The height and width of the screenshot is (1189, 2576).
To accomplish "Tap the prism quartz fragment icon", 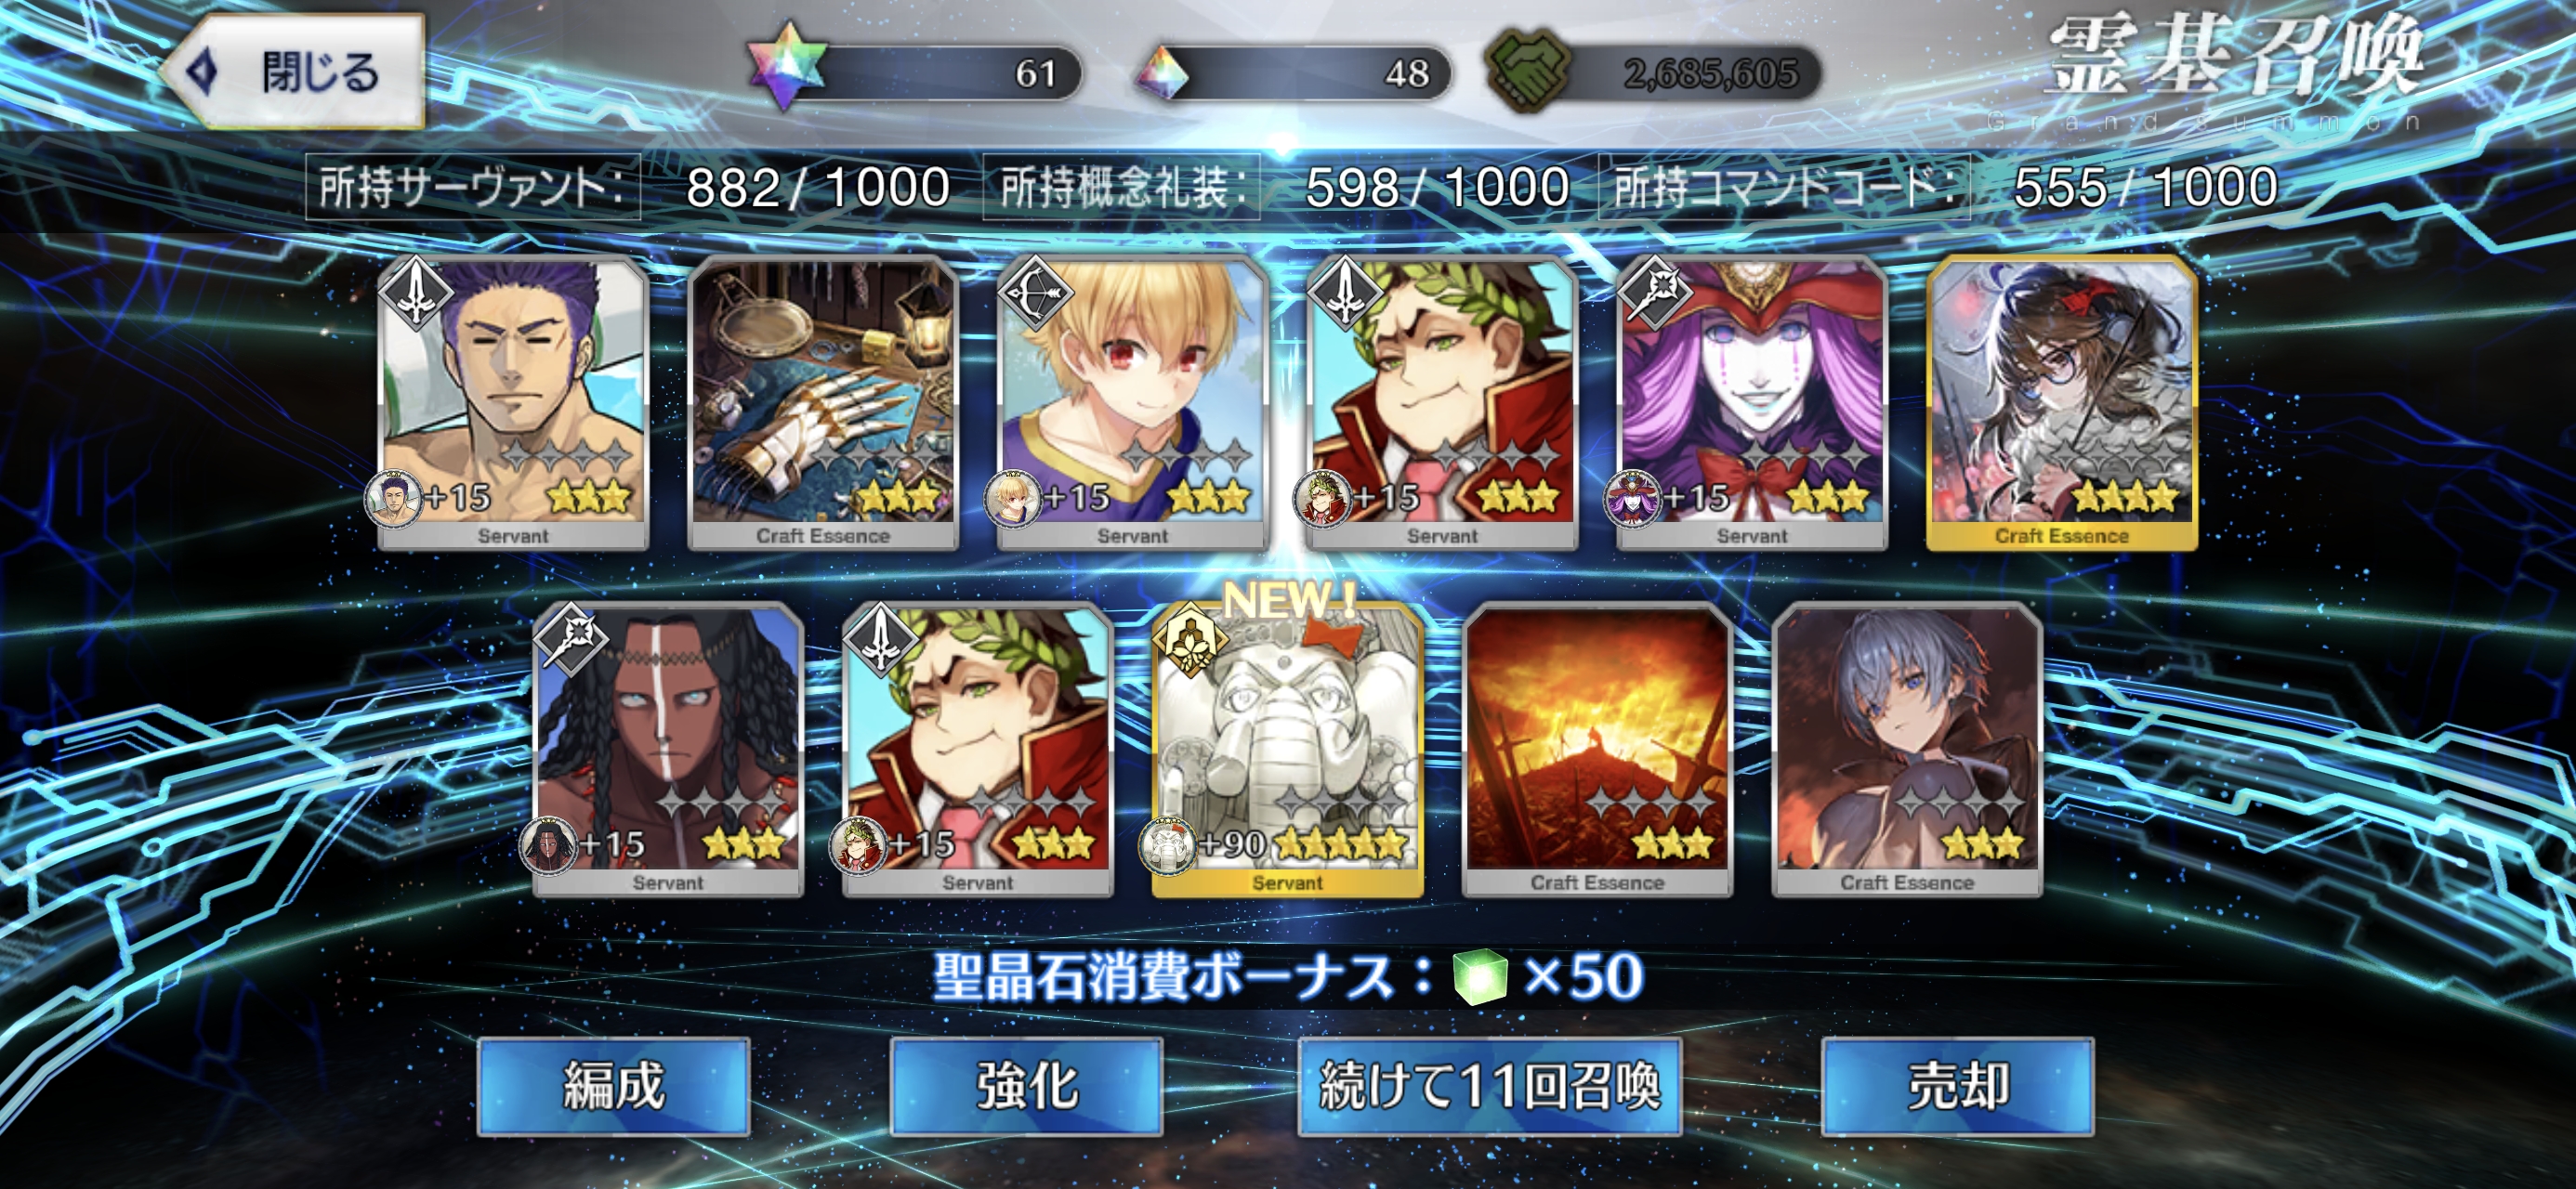I will pyautogui.click(x=1161, y=73).
